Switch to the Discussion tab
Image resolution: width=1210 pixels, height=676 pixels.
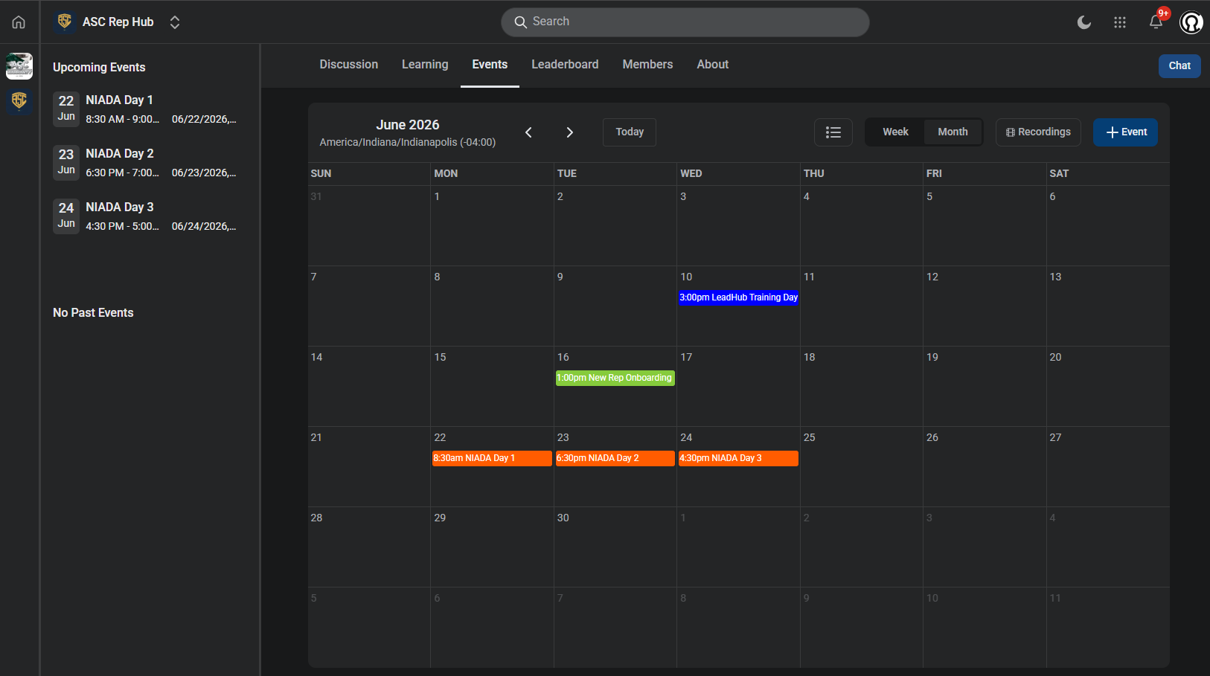(x=349, y=65)
